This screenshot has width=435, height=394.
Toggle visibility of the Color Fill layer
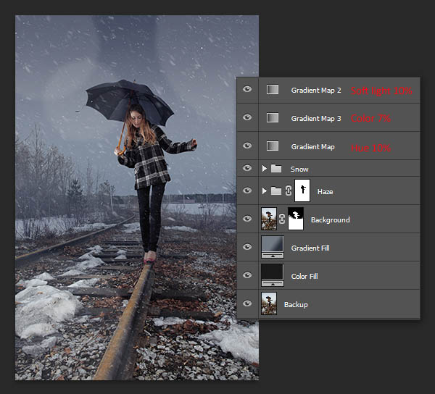[248, 276]
